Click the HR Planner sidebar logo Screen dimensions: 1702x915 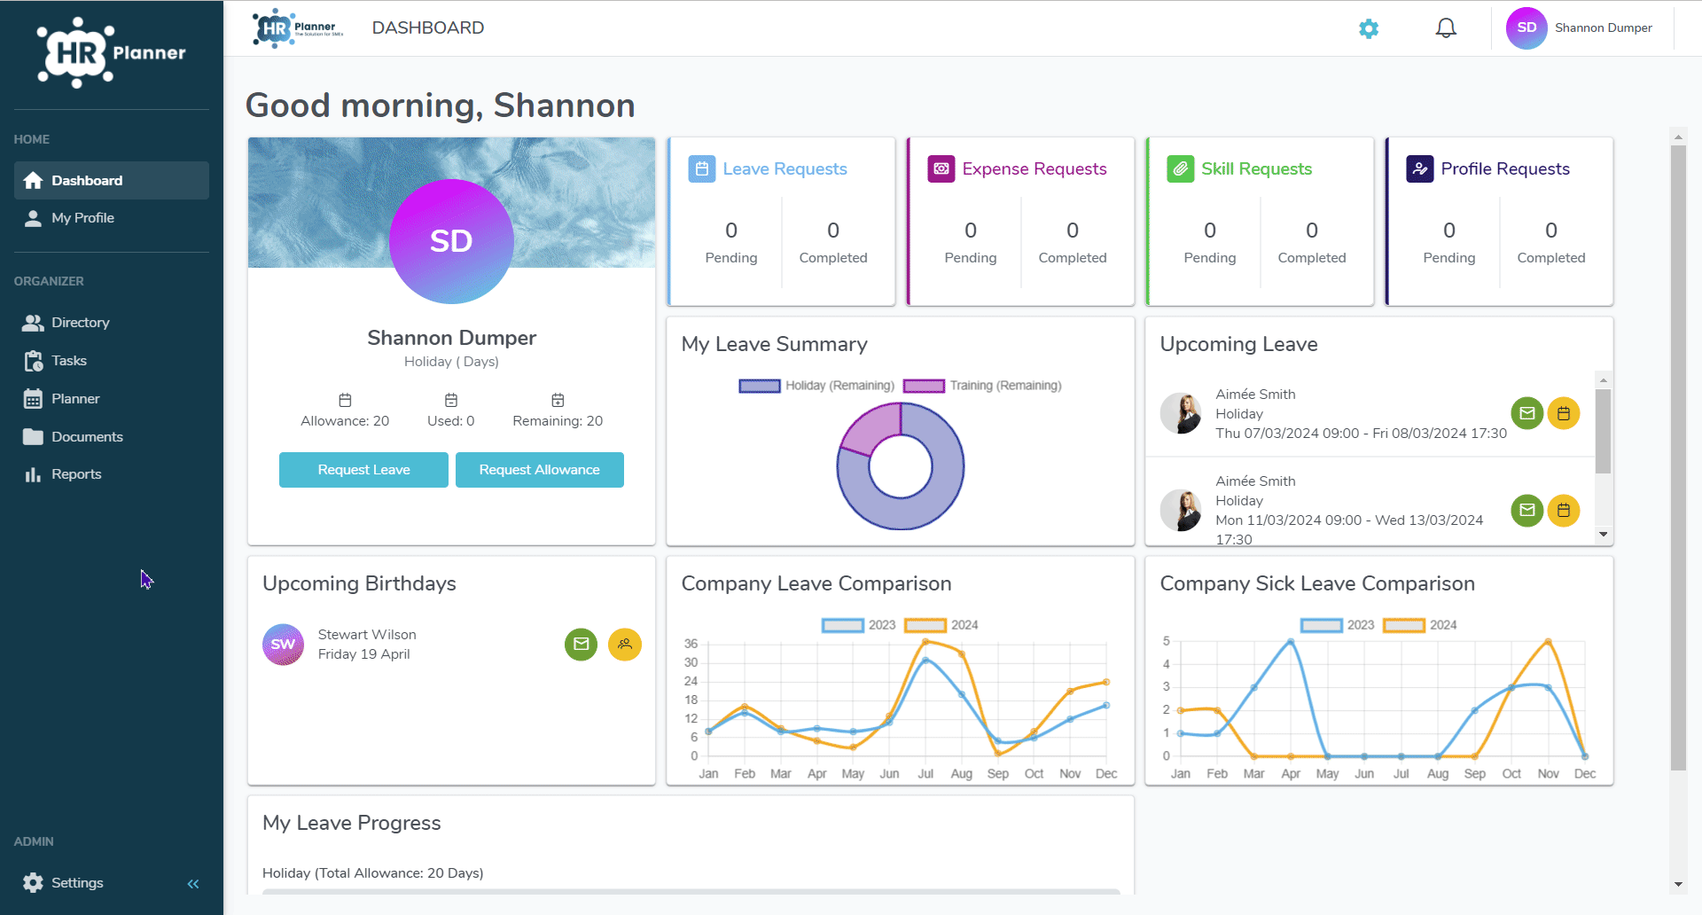point(112,53)
